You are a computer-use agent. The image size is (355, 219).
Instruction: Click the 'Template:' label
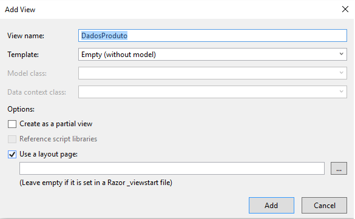click(23, 55)
